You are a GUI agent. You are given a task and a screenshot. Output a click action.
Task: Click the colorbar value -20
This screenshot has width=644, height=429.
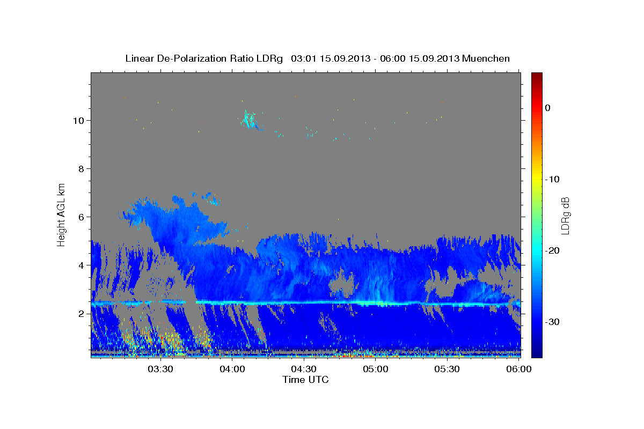click(x=553, y=250)
